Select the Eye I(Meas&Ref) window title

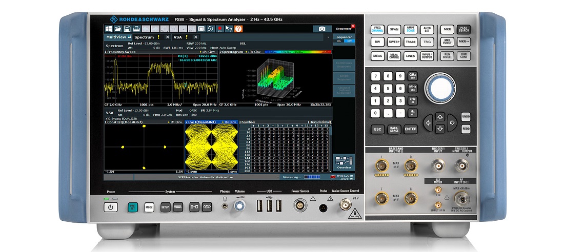pyautogui.click(x=200, y=122)
